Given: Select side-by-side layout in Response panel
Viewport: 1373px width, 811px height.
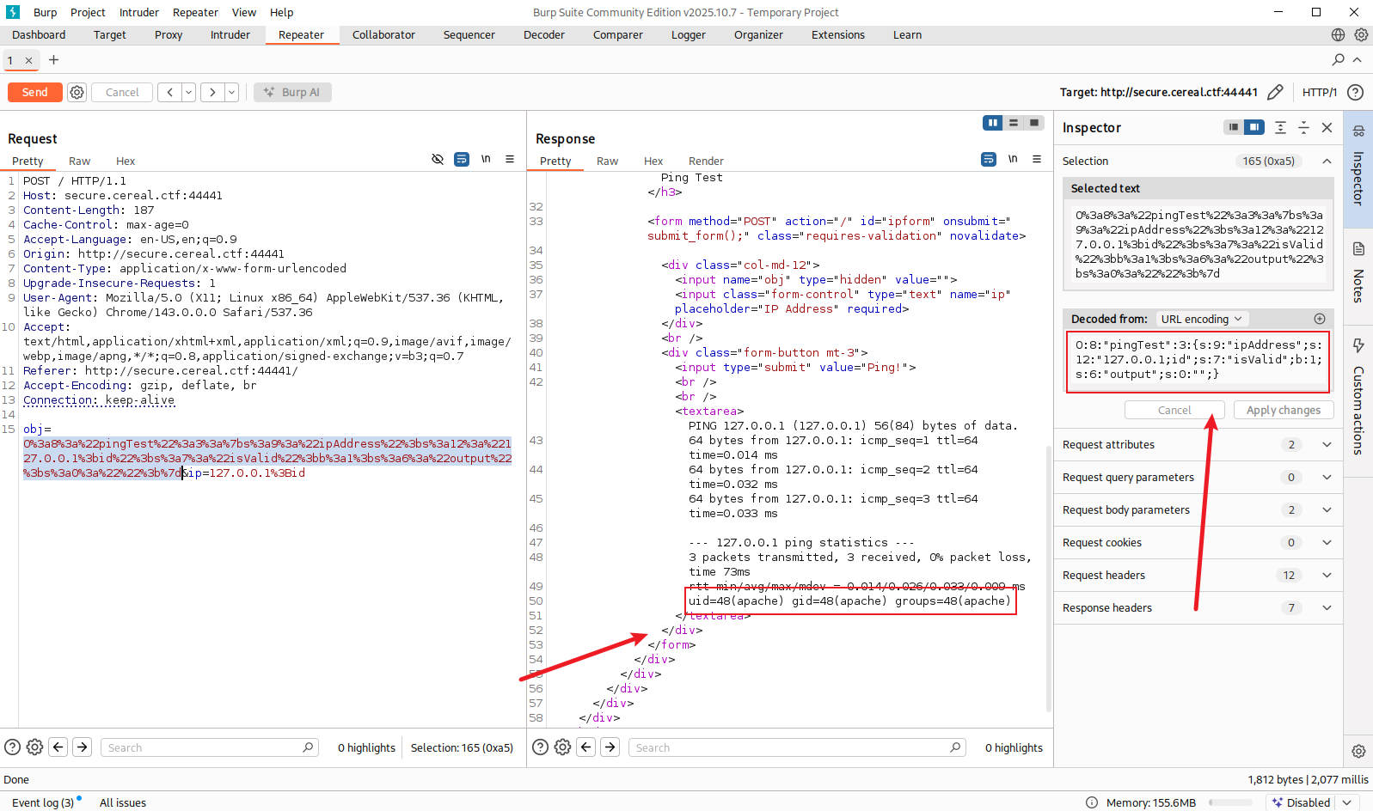Looking at the screenshot, I should [993, 123].
